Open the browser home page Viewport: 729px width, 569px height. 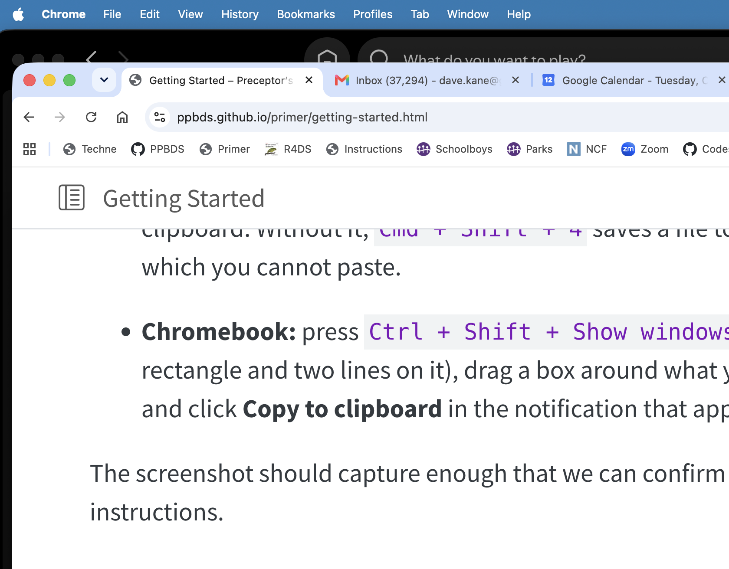122,117
